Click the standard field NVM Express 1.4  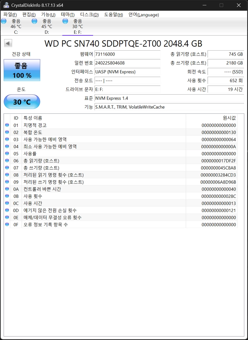coord(169,98)
